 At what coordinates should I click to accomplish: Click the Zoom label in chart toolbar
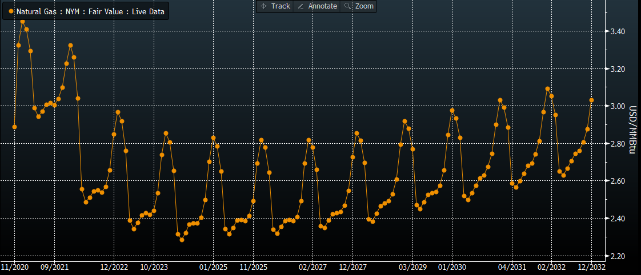click(x=364, y=6)
